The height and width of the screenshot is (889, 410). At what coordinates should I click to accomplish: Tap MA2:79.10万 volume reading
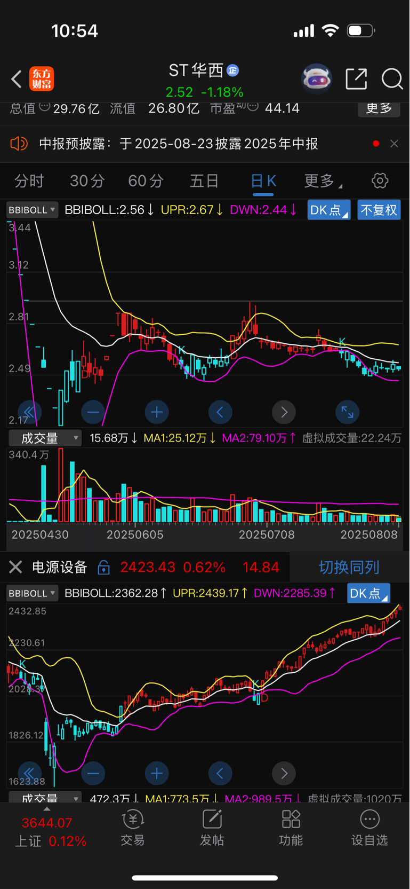(x=259, y=438)
